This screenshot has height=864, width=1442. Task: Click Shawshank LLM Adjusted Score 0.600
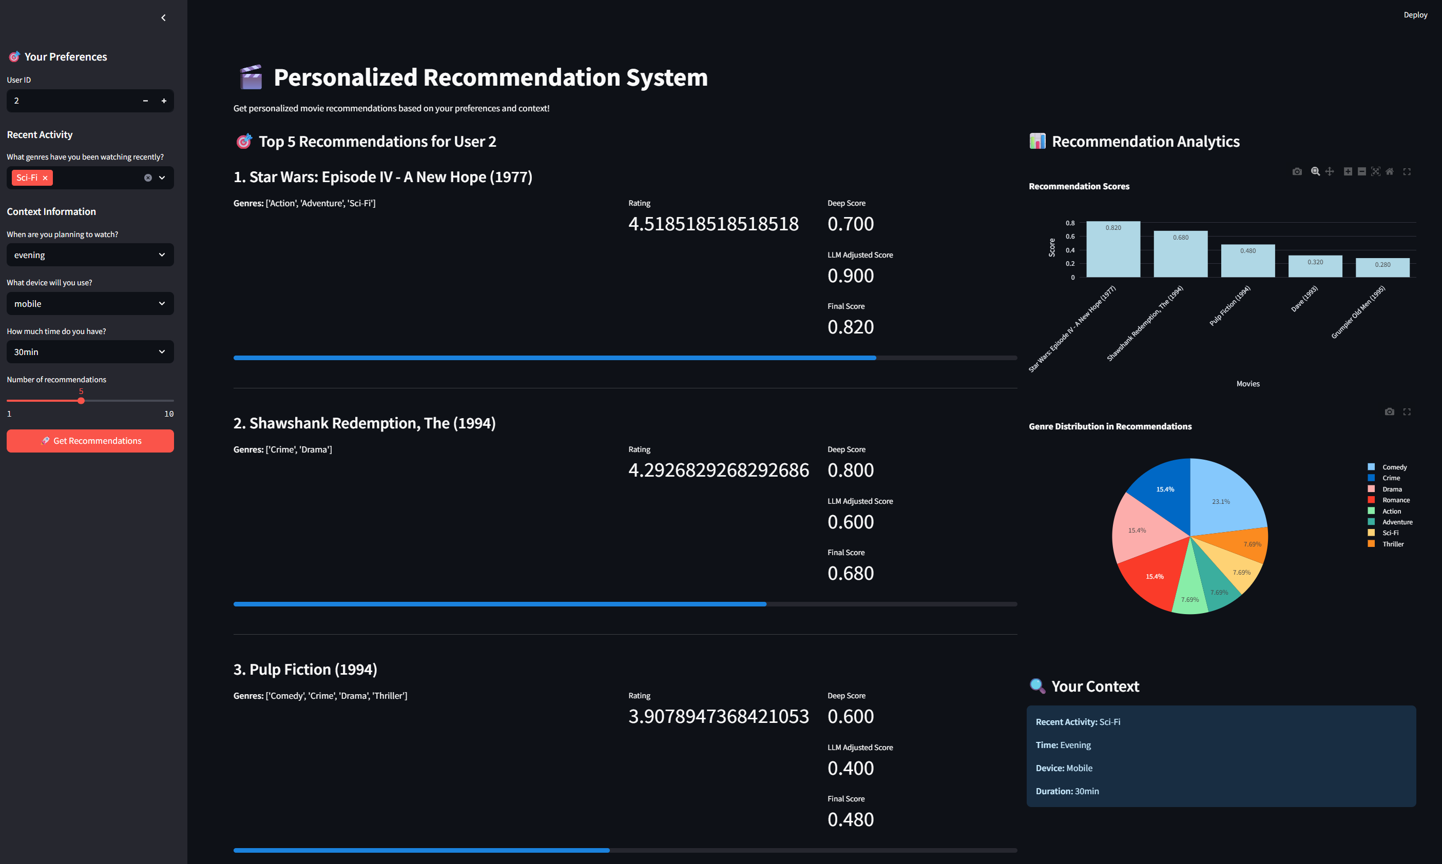850,522
